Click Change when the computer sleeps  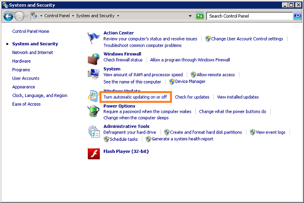(136, 118)
